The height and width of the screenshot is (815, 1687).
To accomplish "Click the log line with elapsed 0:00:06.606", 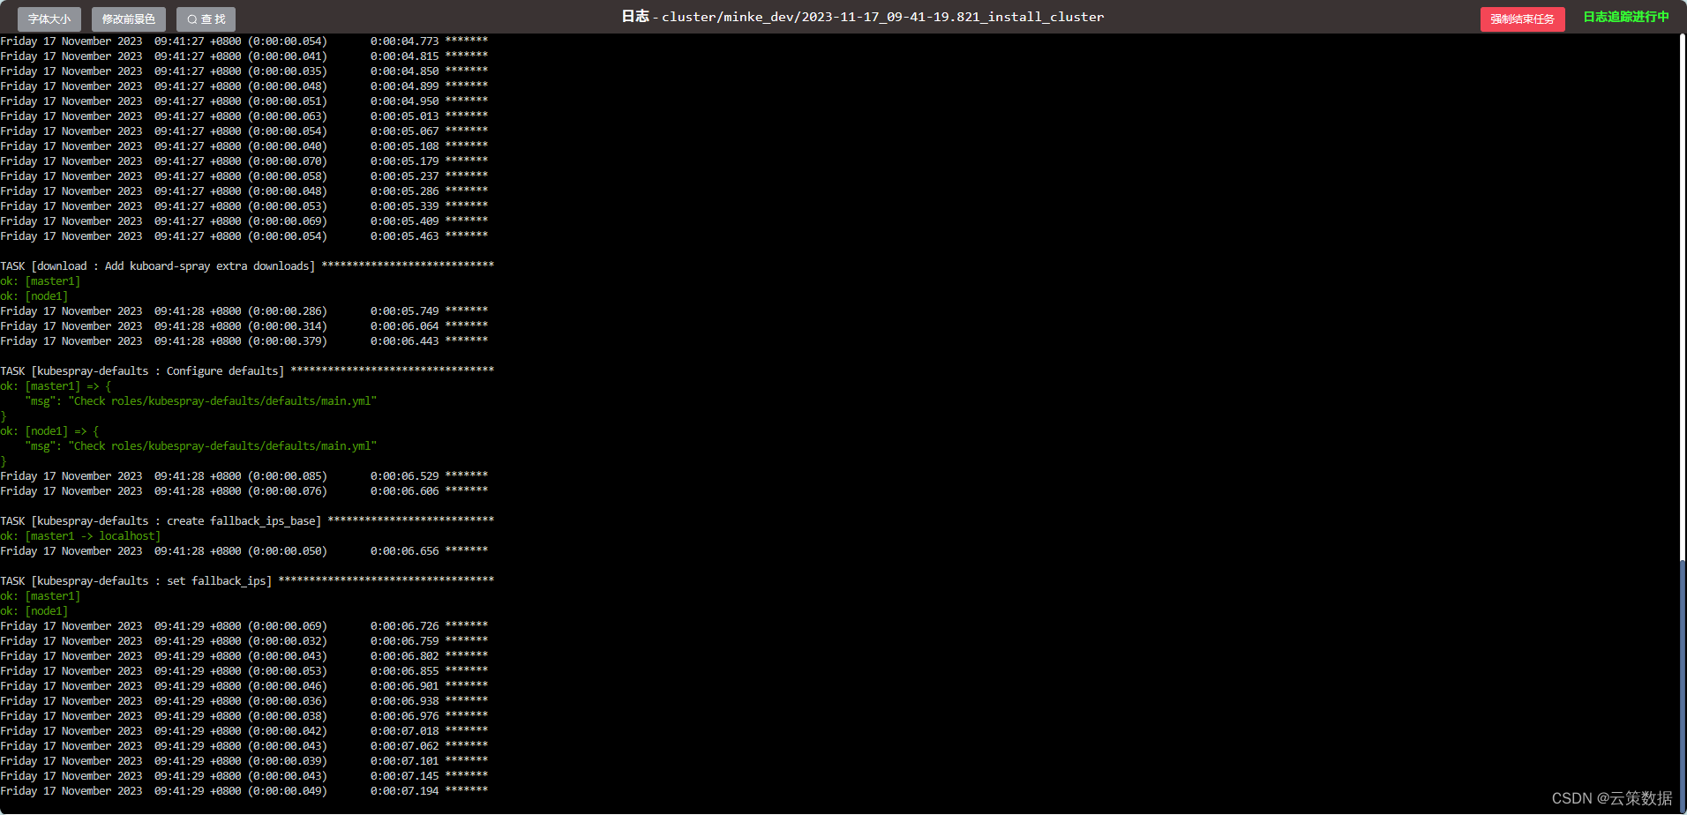I will click(244, 490).
